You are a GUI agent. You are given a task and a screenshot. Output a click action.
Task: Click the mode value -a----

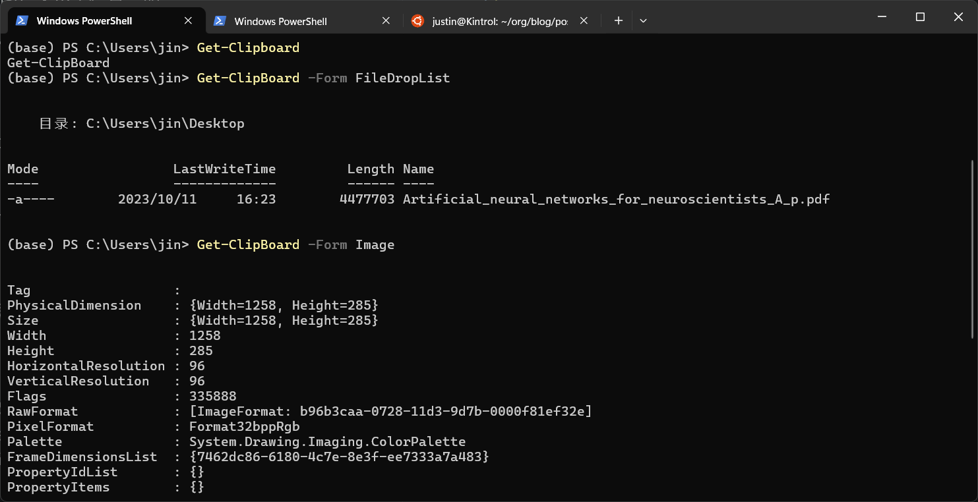[x=30, y=199]
